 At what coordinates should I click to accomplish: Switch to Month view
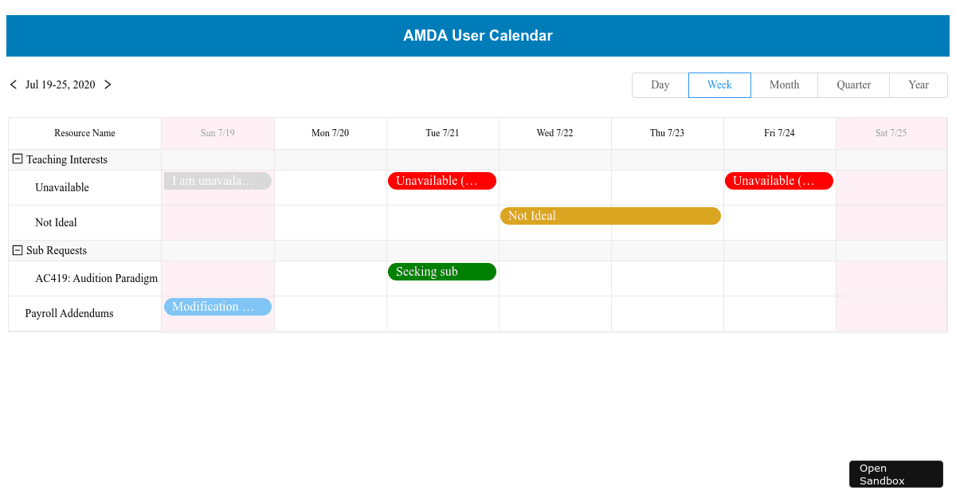[x=784, y=85]
